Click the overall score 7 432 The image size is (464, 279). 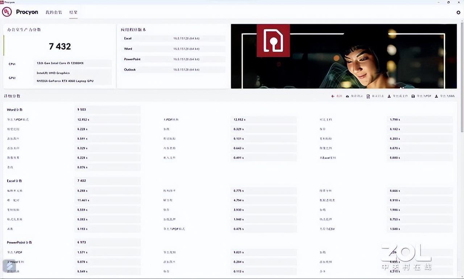[60, 46]
